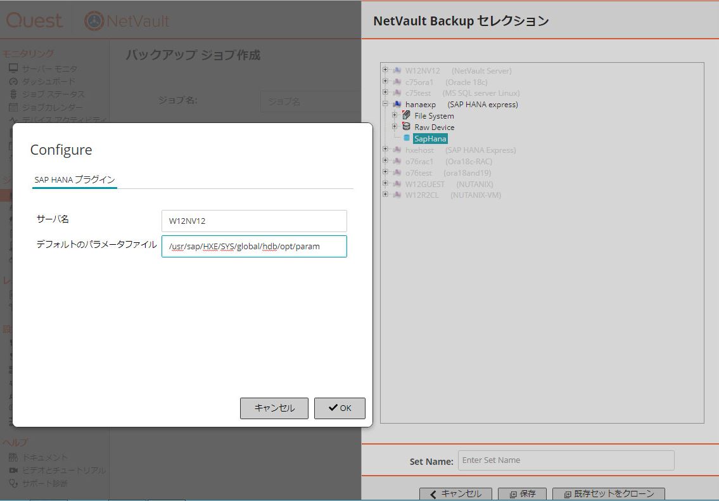Click the ドキュメント book icon

[x=13, y=457]
